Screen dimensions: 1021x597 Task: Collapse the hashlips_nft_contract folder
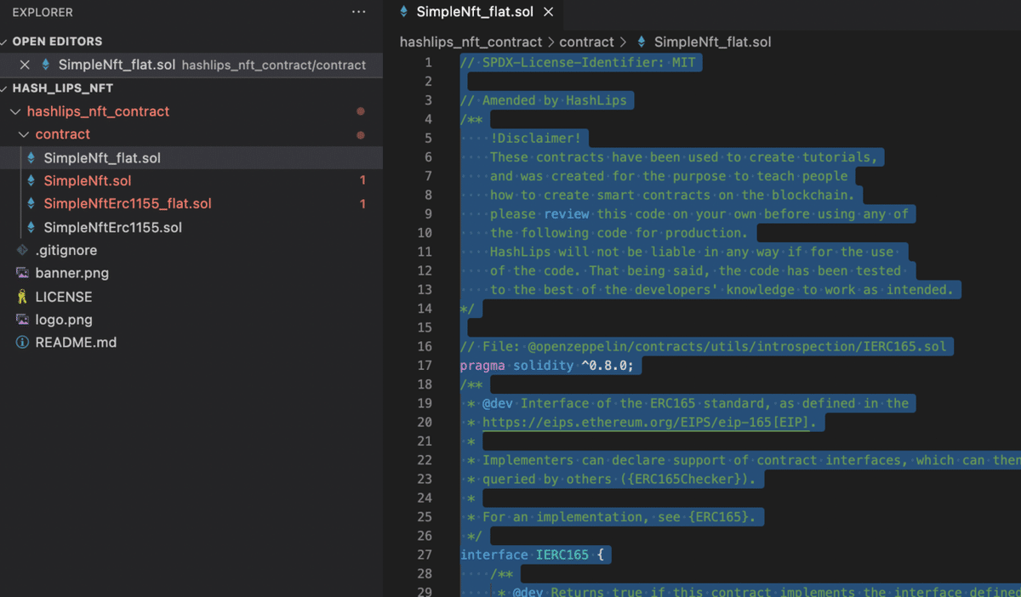(14, 111)
